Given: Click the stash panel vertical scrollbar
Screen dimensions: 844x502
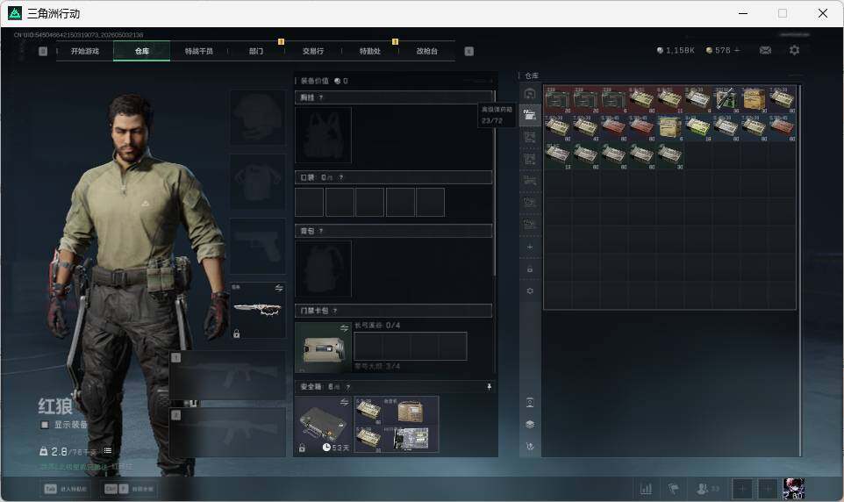Looking at the screenshot, I should point(800,269).
